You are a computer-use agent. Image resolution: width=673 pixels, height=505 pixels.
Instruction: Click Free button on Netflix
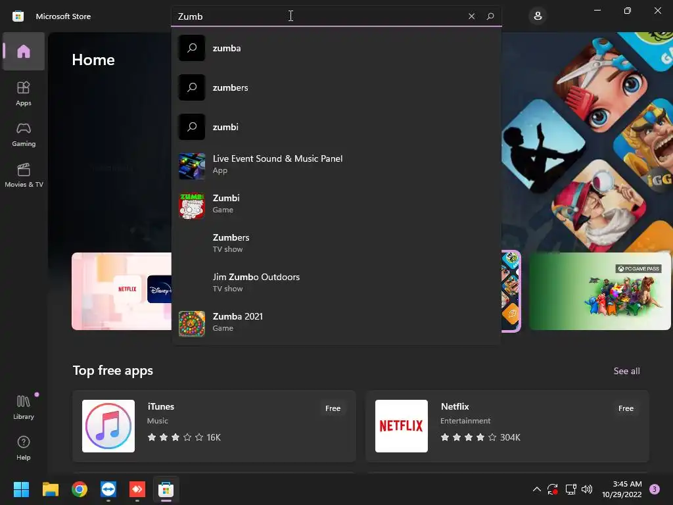coord(626,408)
